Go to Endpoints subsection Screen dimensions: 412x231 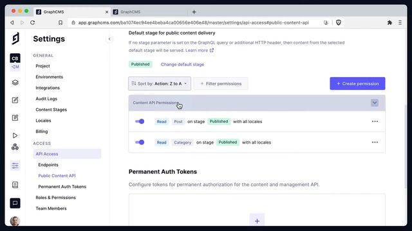48,165
